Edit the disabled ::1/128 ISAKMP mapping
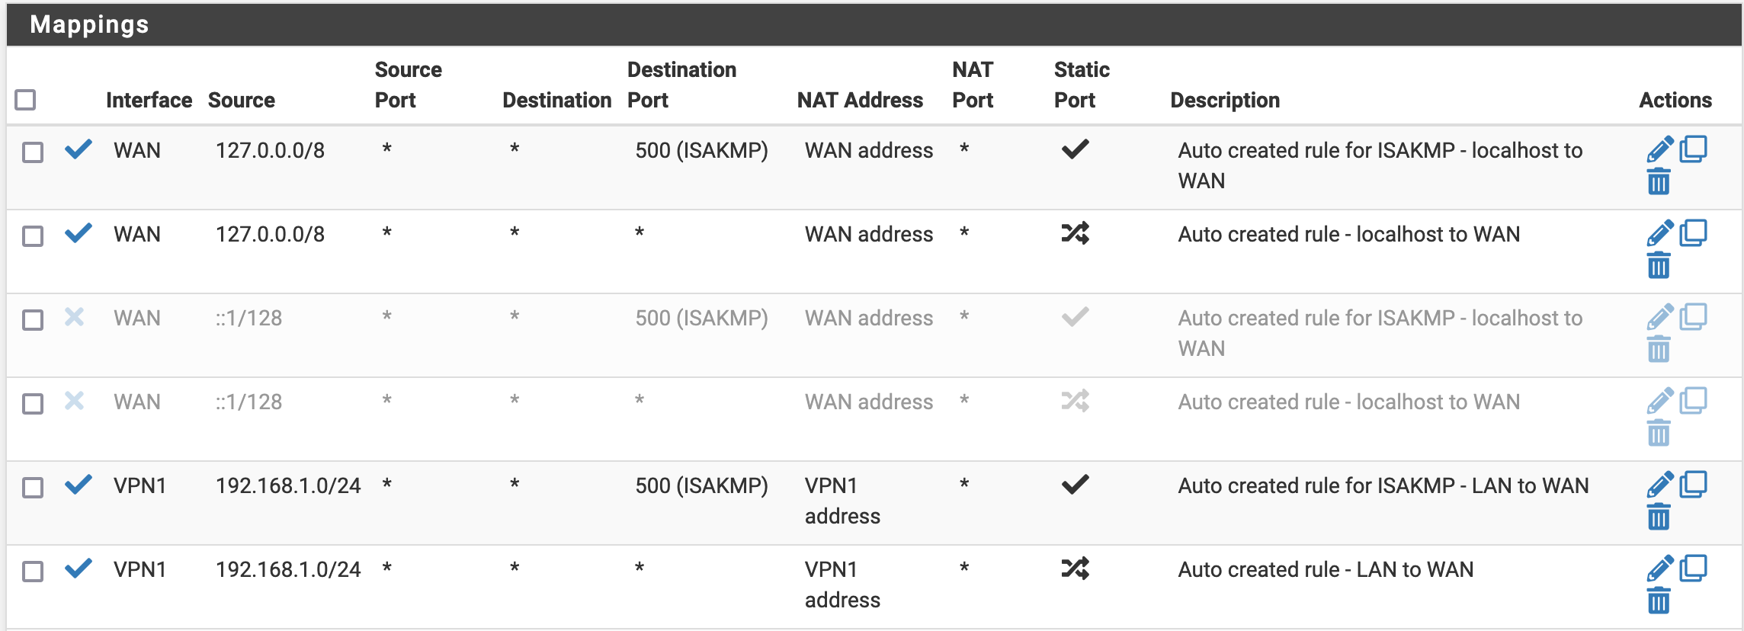 1659,317
